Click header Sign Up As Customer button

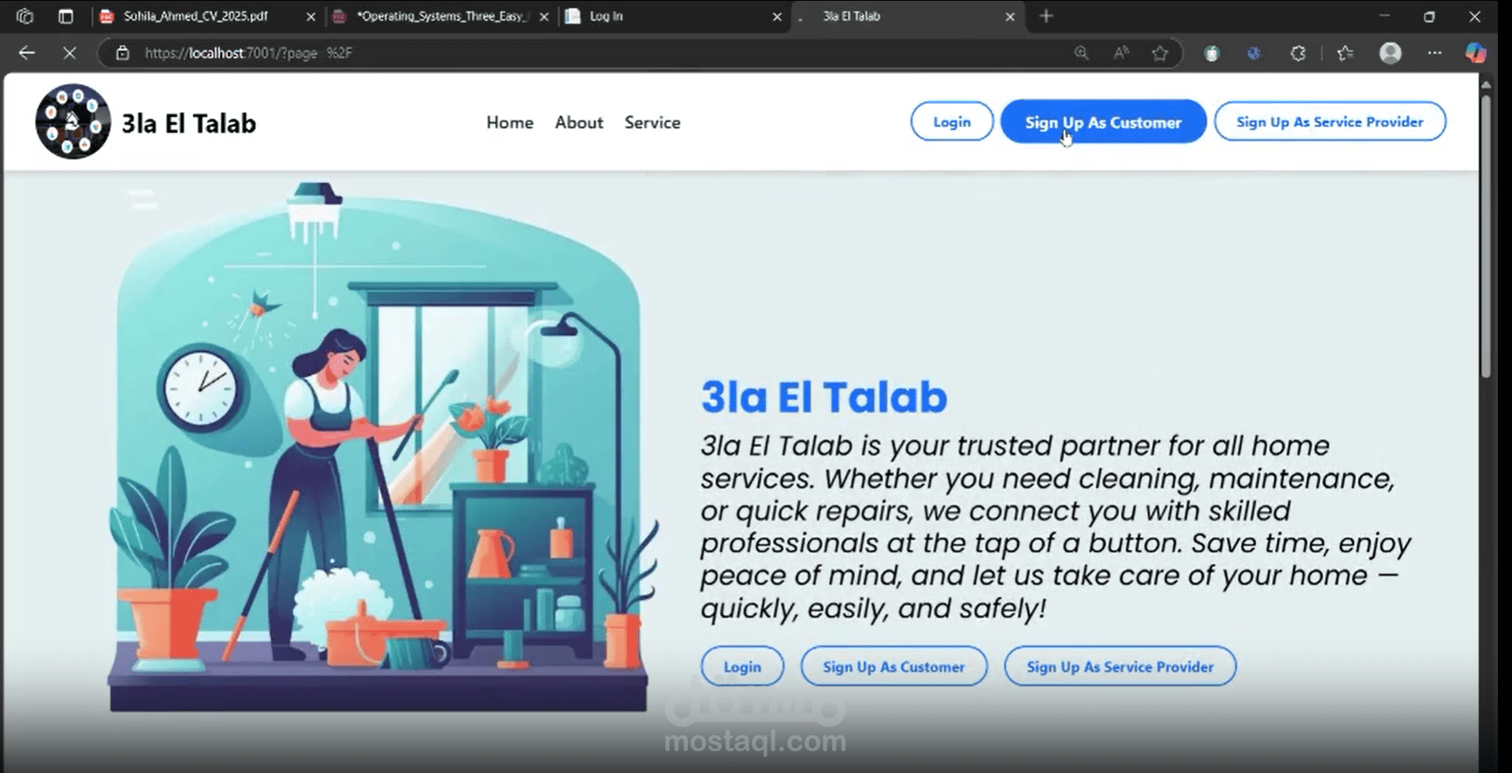(x=1103, y=122)
